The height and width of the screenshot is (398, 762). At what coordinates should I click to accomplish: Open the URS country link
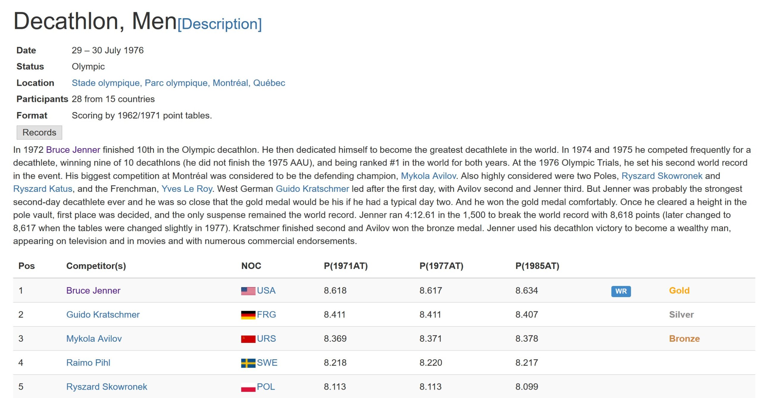tap(266, 339)
